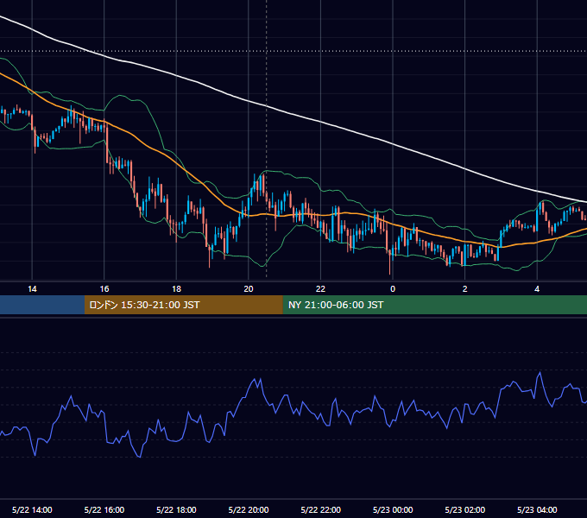This screenshot has height=518, width=587.
Task: Click the hour label 16 on the price chart axis
Action: pyautogui.click(x=104, y=289)
